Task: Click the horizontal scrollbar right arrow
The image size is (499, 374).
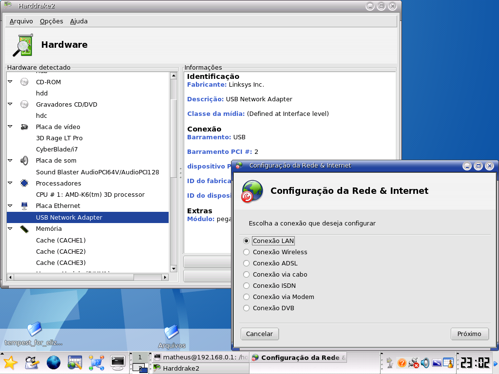Action: [x=165, y=277]
